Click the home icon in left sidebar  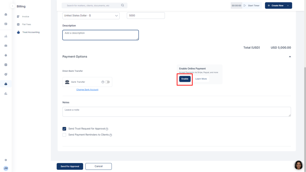6,14
